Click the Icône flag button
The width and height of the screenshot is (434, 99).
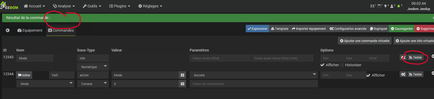pos(24,75)
